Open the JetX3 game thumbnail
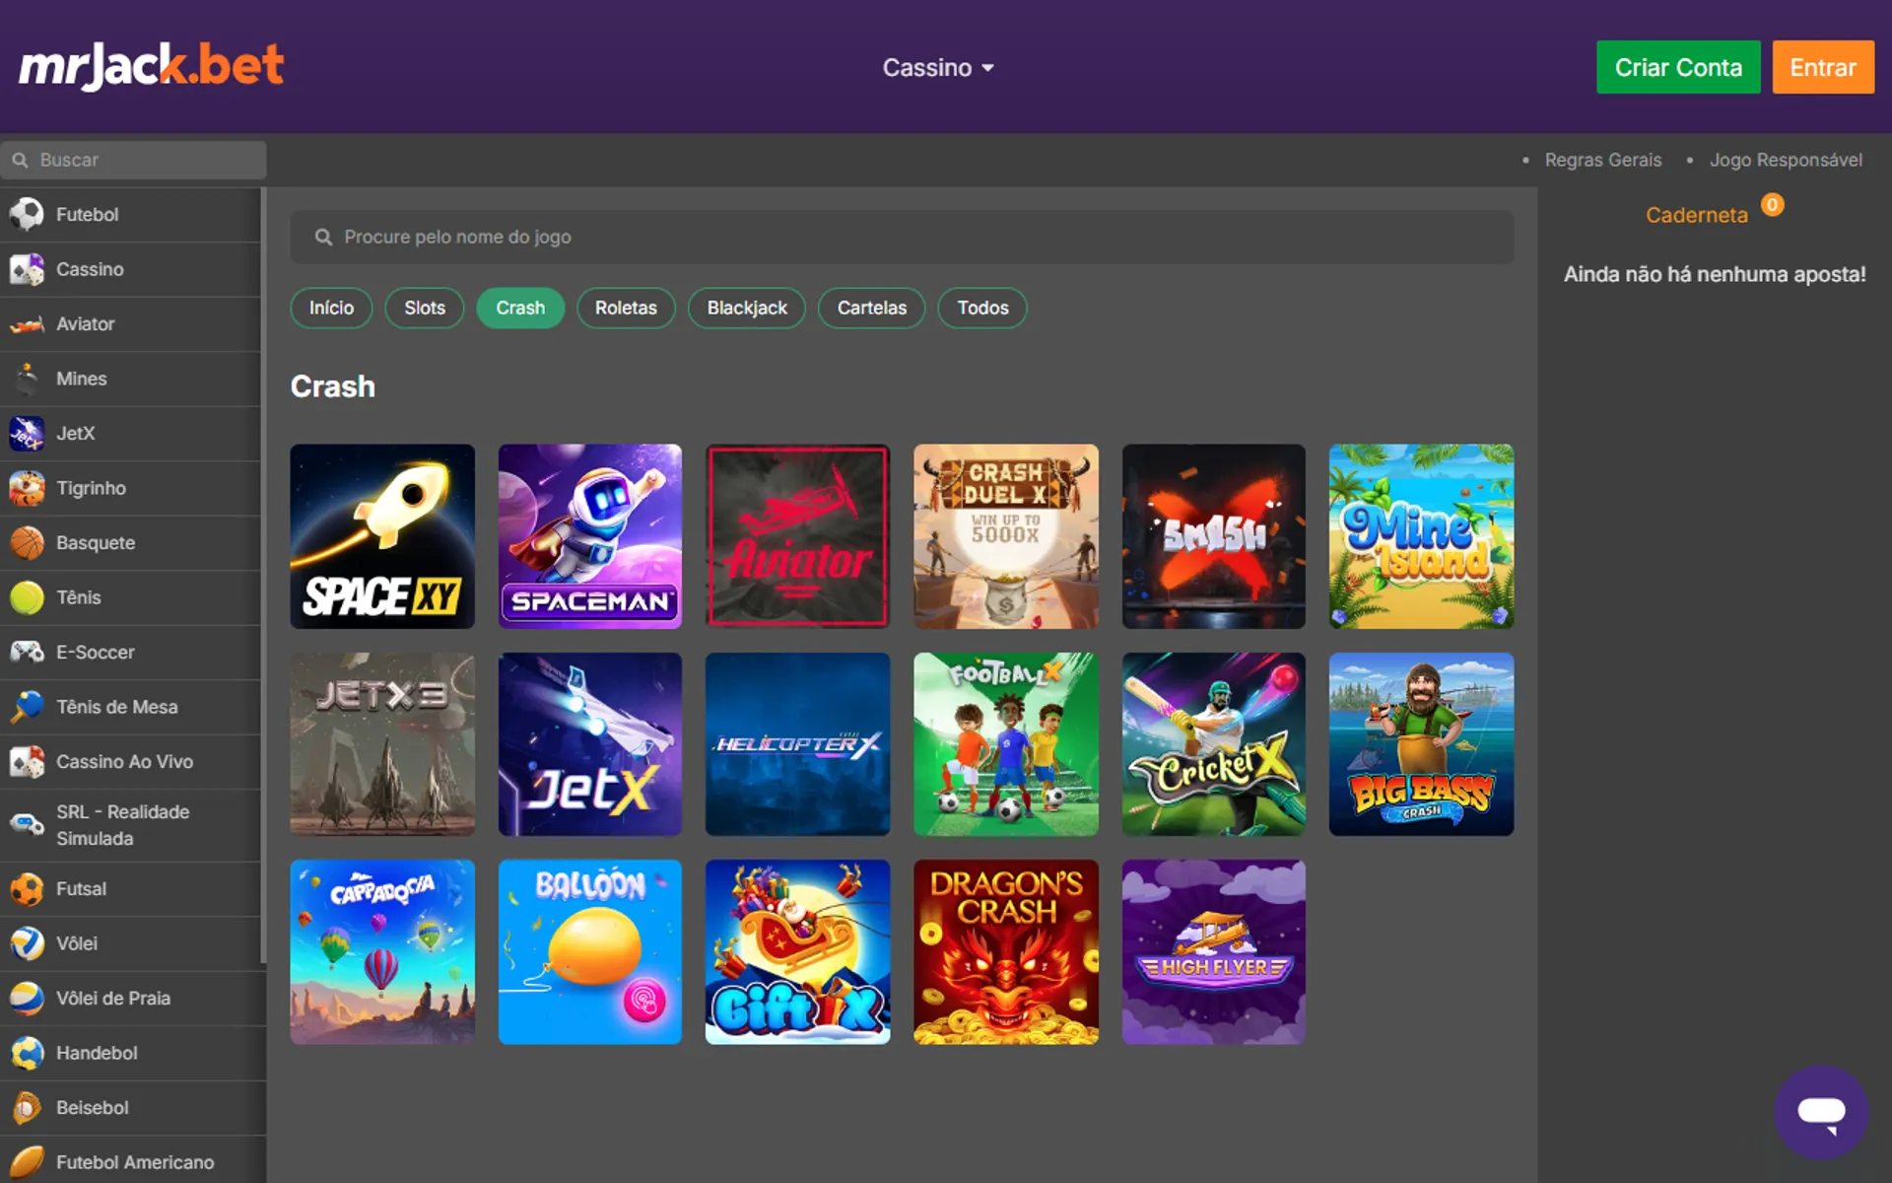This screenshot has width=1892, height=1183. click(x=382, y=744)
